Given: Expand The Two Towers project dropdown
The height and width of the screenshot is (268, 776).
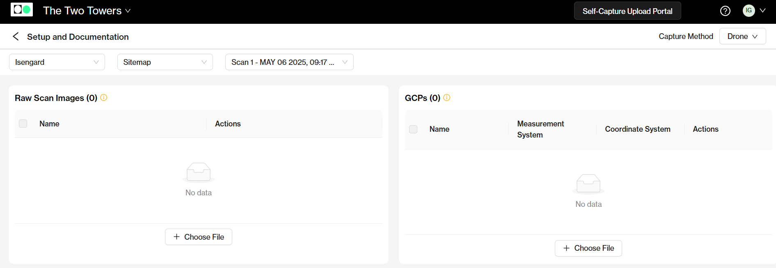Looking at the screenshot, I should coord(87,11).
